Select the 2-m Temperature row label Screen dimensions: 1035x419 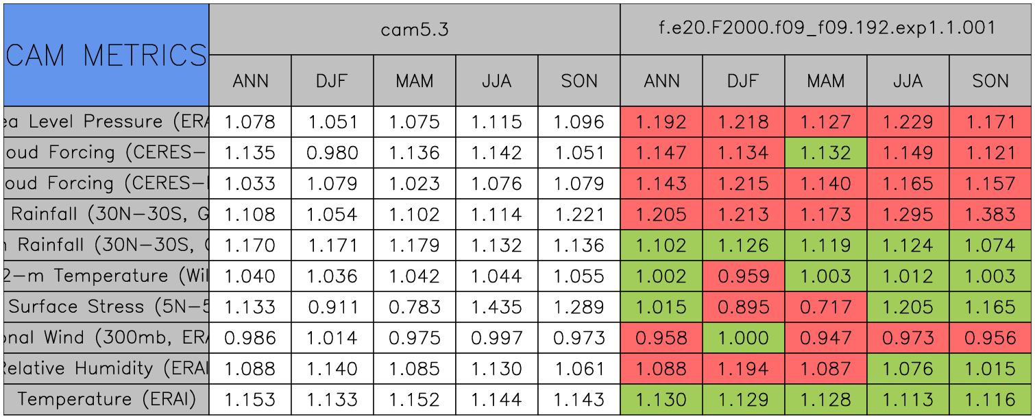tap(106, 276)
